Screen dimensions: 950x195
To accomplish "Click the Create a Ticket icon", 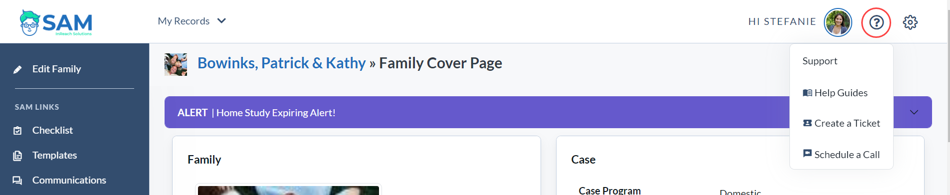I will (x=807, y=123).
